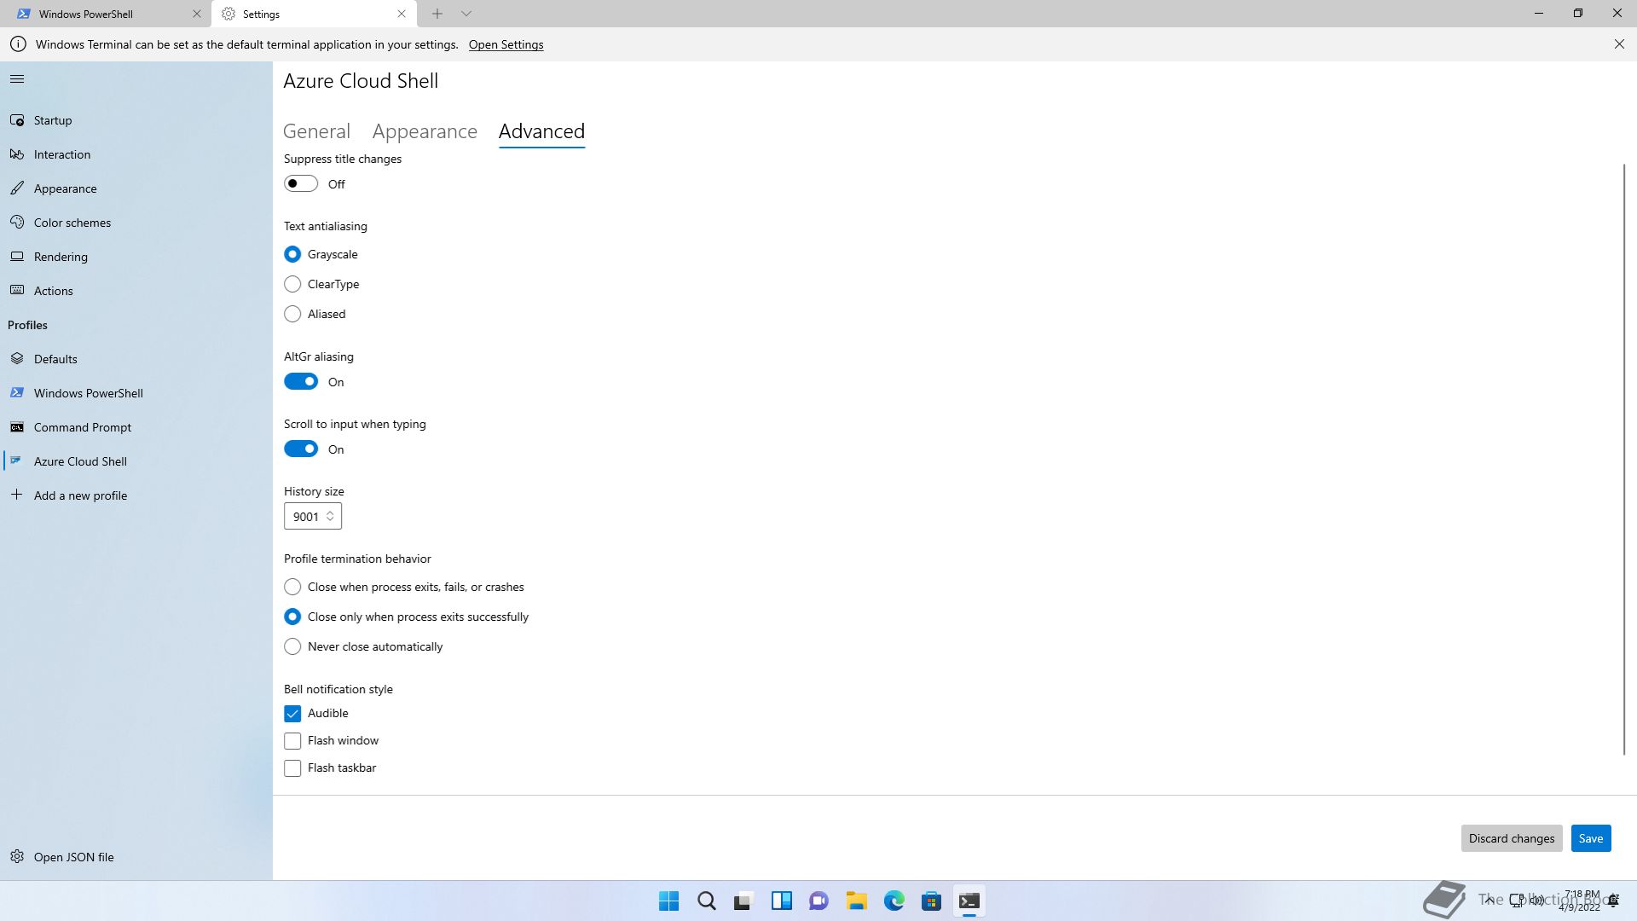Open the Interaction settings page
The height and width of the screenshot is (921, 1637).
pos(136,154)
